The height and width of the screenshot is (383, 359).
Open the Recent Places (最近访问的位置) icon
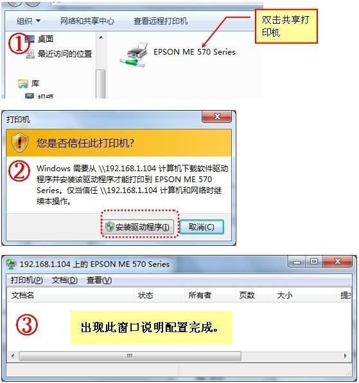[30, 54]
